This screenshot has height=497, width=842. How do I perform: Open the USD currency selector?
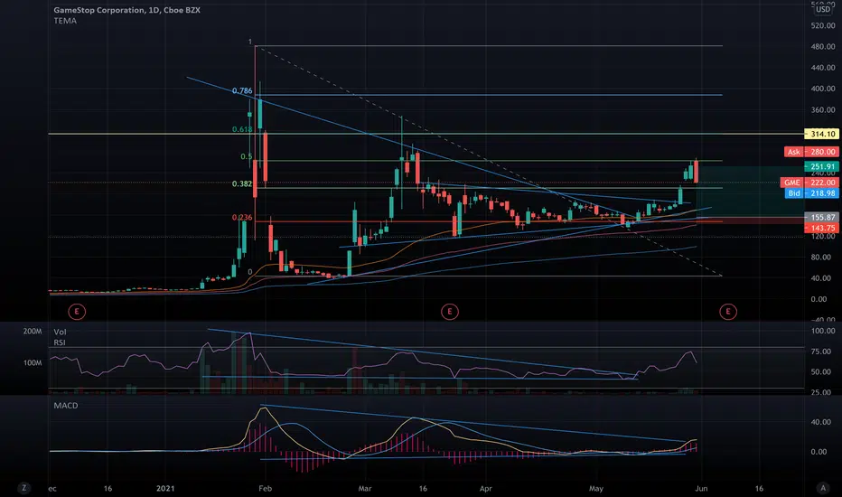pos(823,9)
